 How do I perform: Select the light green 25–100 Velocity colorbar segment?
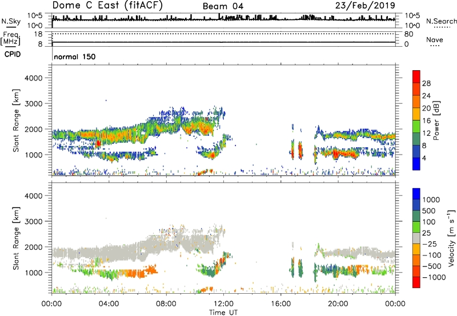tap(416, 227)
